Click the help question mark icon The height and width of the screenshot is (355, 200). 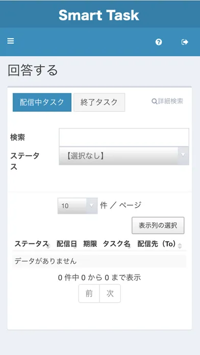coord(159,42)
